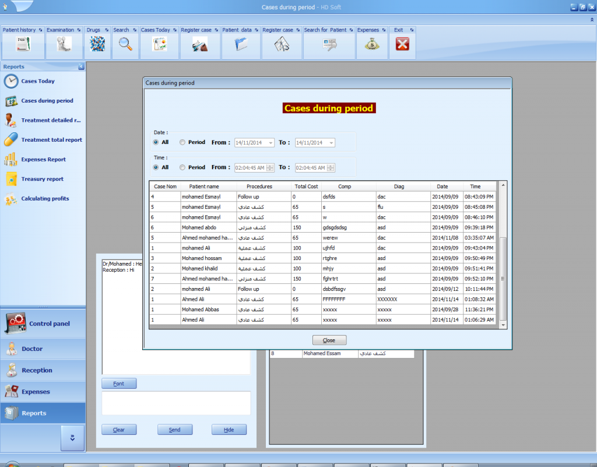Click the Mohamed Essam row in background table
This screenshot has height=467, width=597.
click(x=342, y=353)
